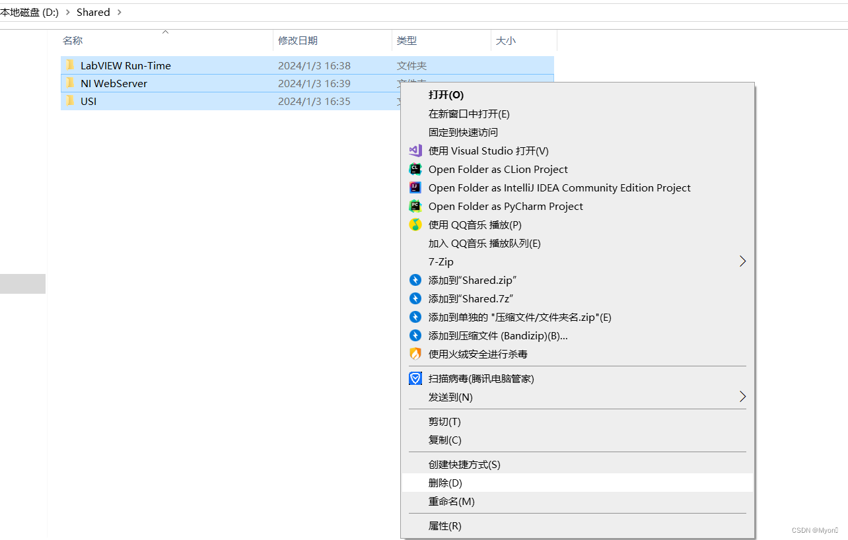Expand the 发送到(N) submenu arrow
Image resolution: width=848 pixels, height=540 pixels.
pos(742,397)
